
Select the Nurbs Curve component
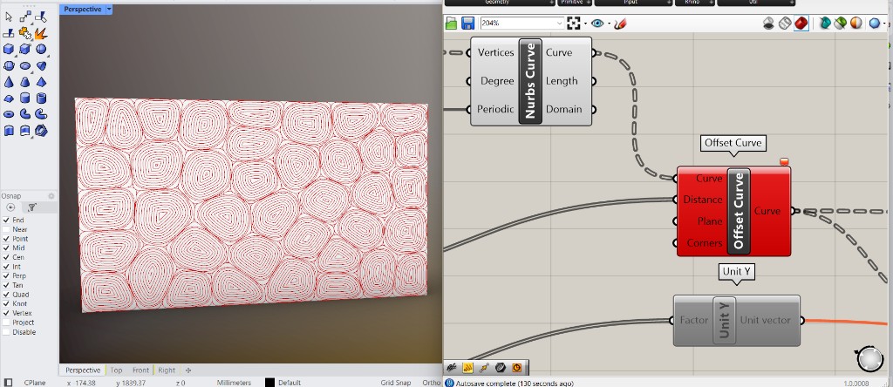[x=531, y=81]
